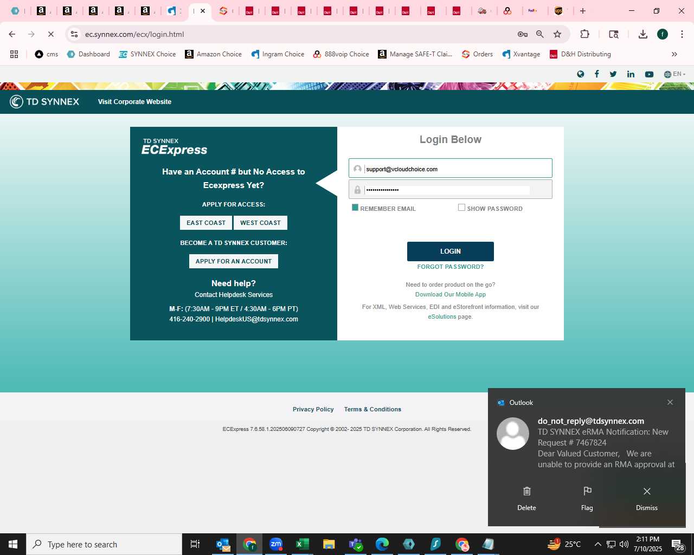Open the Extensions puzzle icon
The height and width of the screenshot is (555, 694).
click(584, 34)
